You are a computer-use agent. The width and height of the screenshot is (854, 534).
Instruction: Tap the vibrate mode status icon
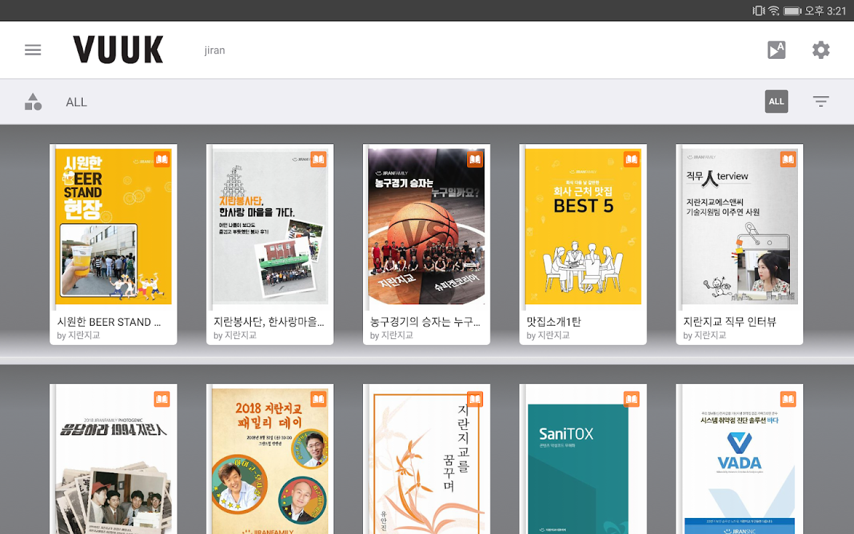click(x=759, y=11)
